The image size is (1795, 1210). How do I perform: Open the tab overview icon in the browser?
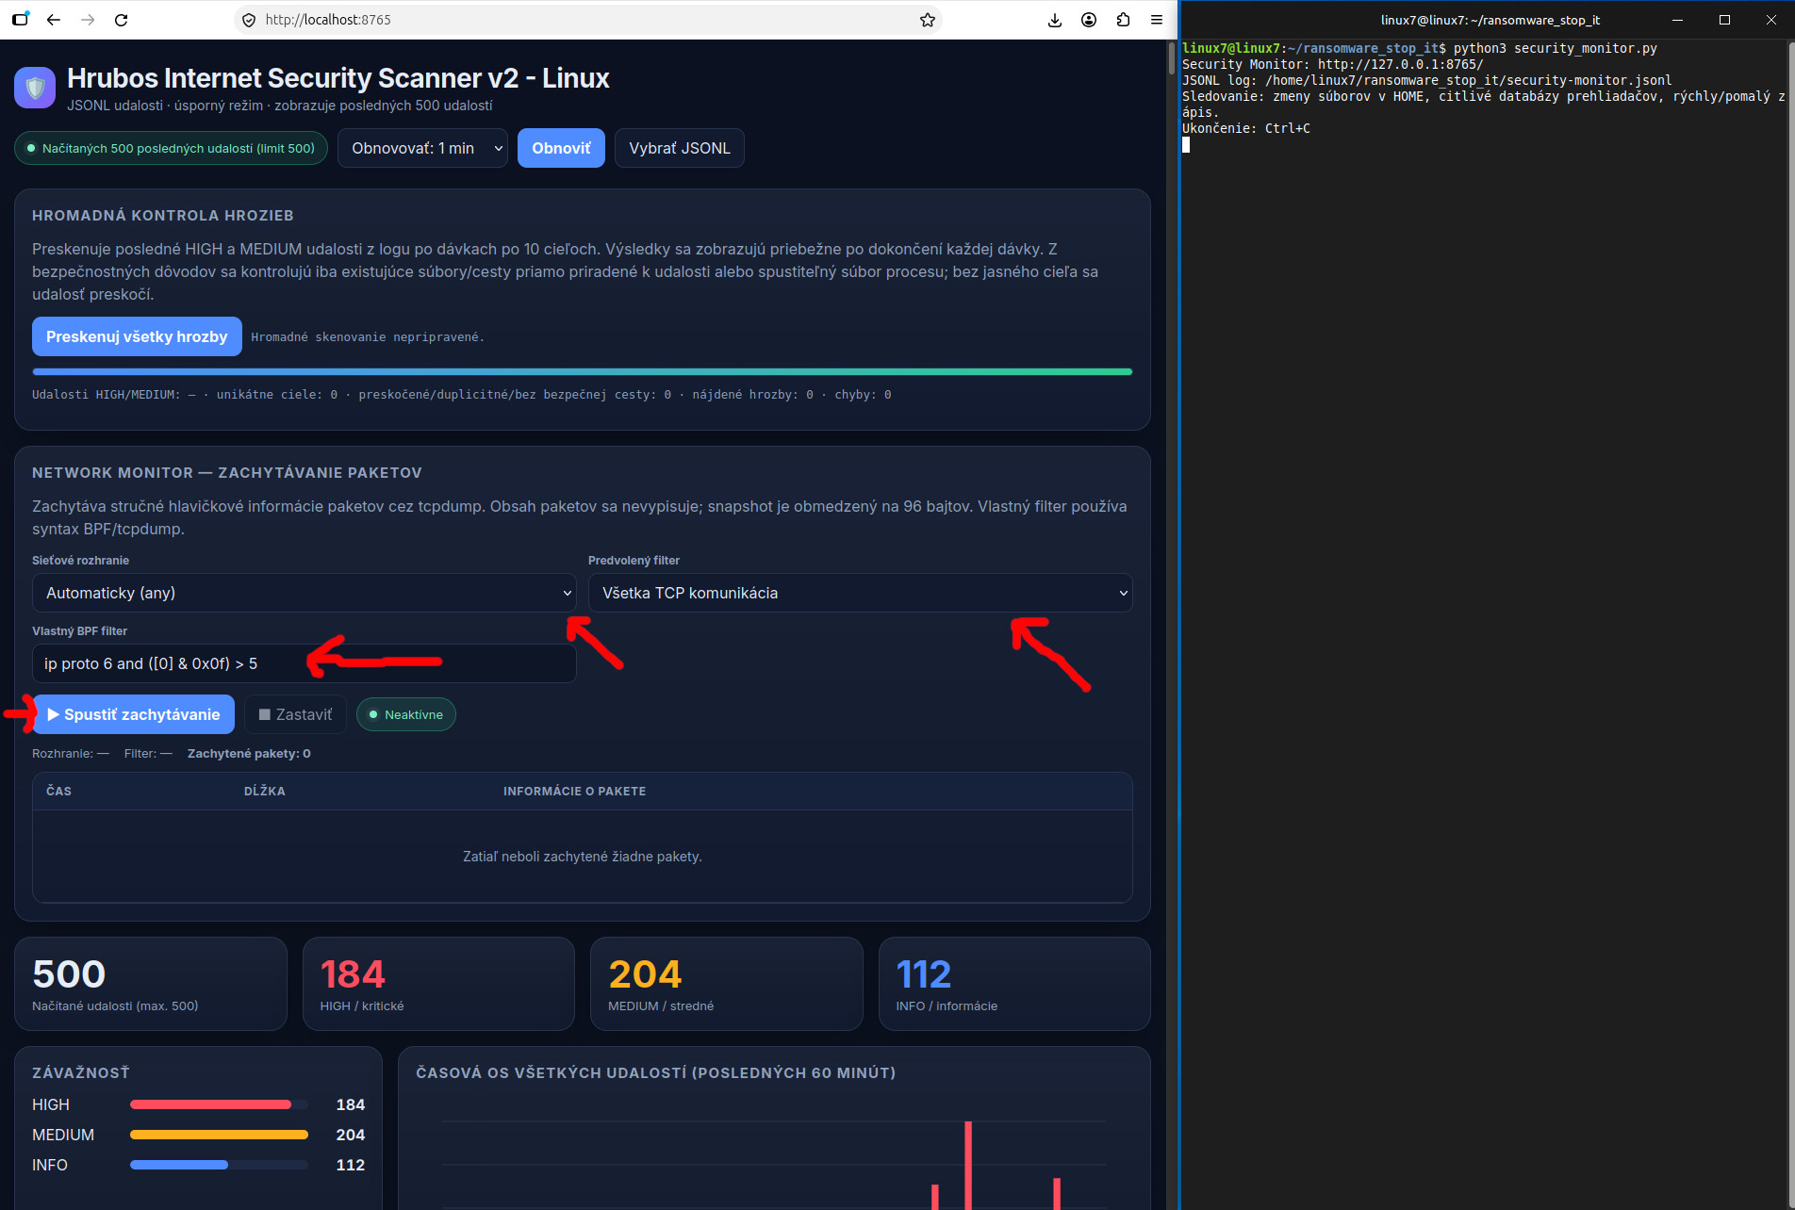20,20
